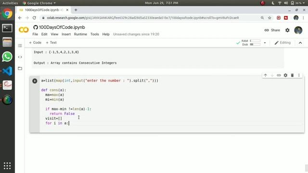Add a new Text cell
Image resolution: width=308 pixels, height=173 pixels.
(x=51, y=43)
